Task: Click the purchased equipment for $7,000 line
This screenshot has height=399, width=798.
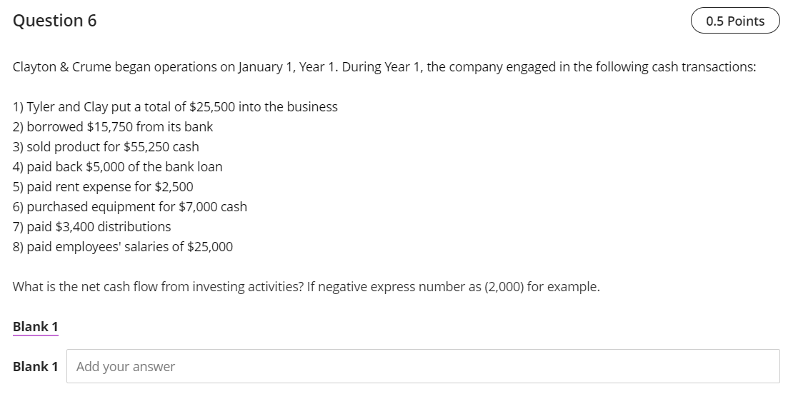Action: [130, 207]
